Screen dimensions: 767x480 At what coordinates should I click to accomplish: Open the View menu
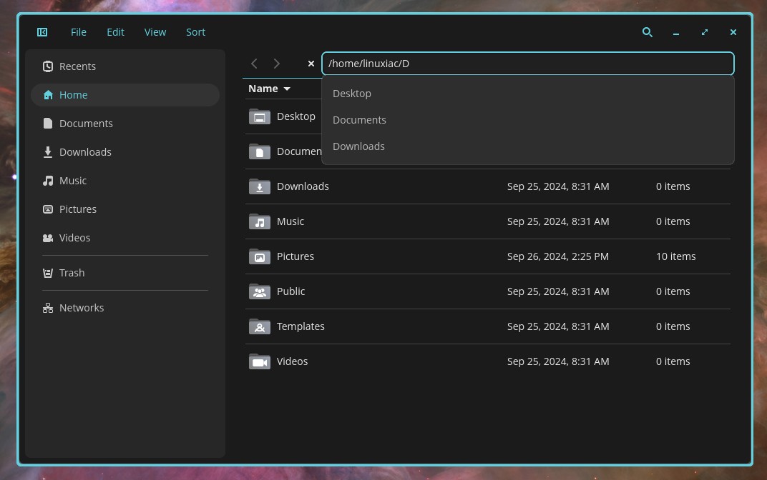pyautogui.click(x=155, y=32)
